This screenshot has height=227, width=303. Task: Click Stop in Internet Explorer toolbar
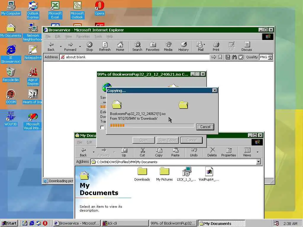pos(89,47)
